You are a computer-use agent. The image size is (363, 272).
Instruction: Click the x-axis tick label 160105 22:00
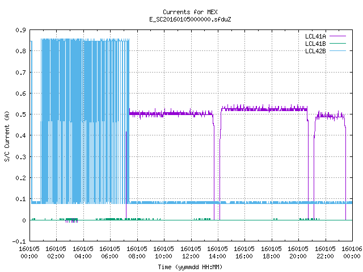pyautogui.click(x=325, y=253)
